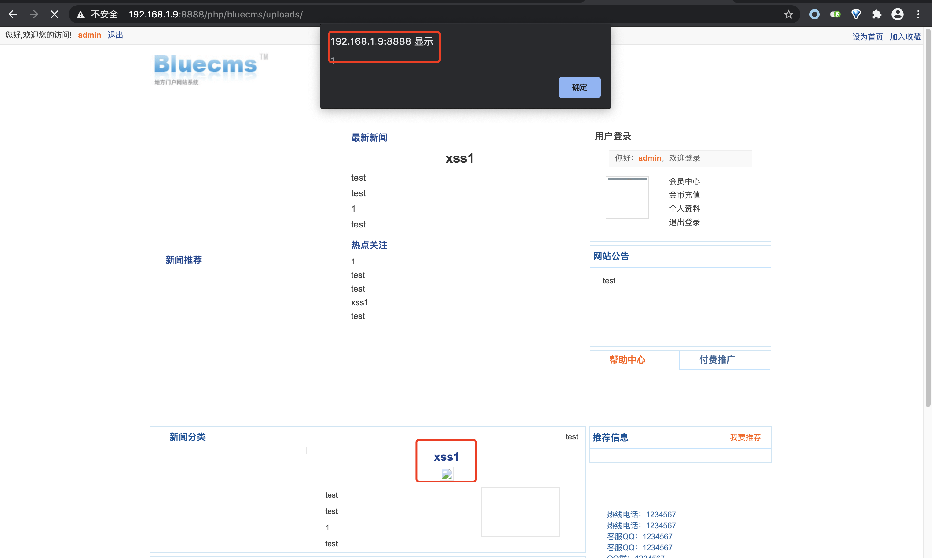Click the 退出 logout link at top
Image resolution: width=932 pixels, height=558 pixels.
[x=115, y=35]
